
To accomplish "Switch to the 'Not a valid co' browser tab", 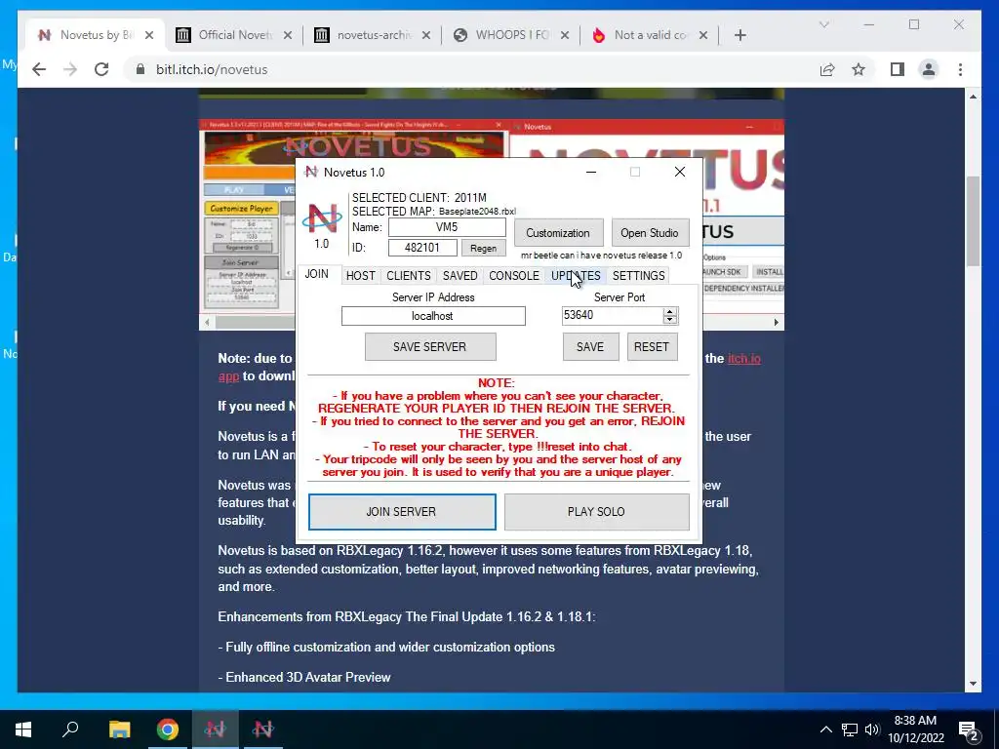I will (650, 35).
